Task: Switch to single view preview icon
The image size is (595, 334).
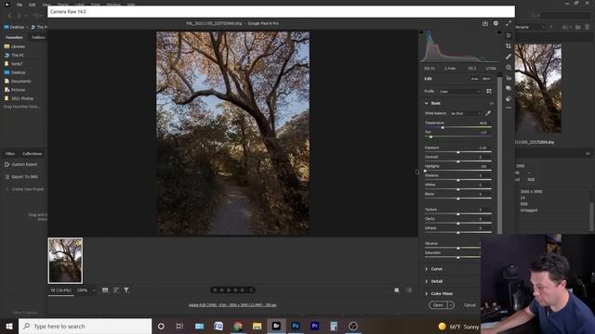Action: 397,290
